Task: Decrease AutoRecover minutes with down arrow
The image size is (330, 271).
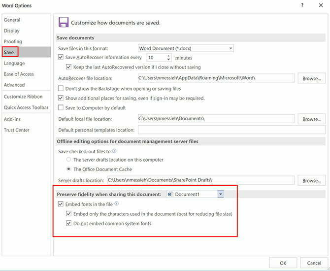Action: coord(168,60)
